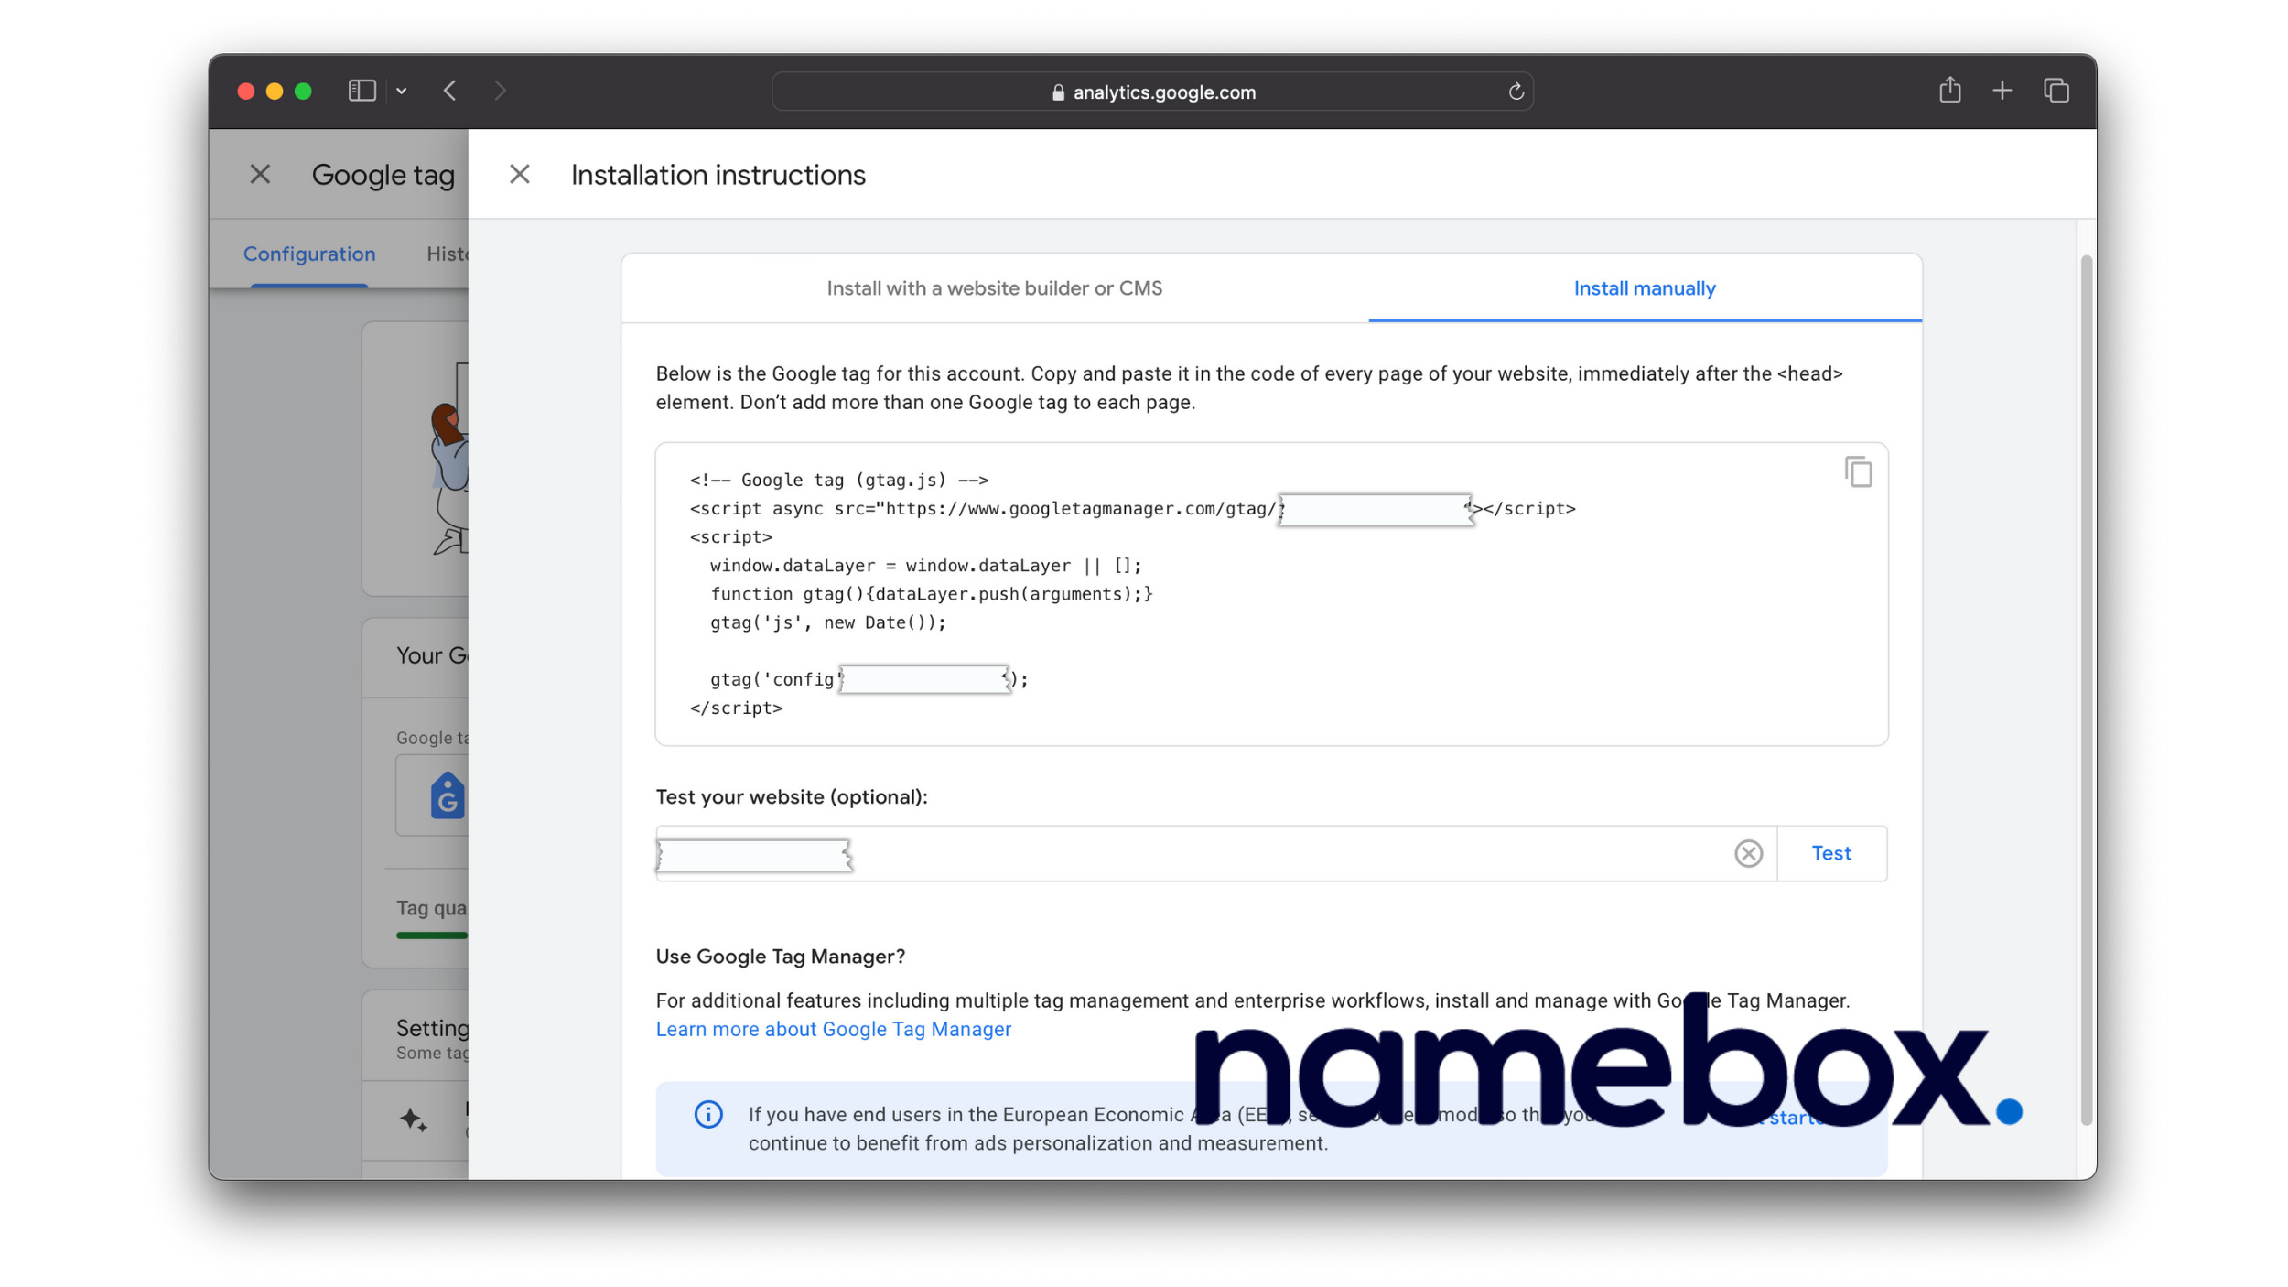Clear the test website URL field
2288x1287 pixels.
[1748, 853]
